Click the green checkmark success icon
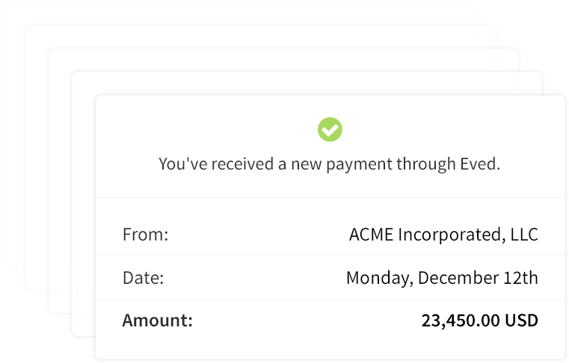 tap(330, 129)
